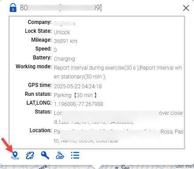Click the Speed value 0
The image size is (194, 169).
pyautogui.click(x=55, y=50)
